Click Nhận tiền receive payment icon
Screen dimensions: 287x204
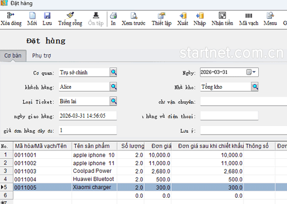point(222,15)
